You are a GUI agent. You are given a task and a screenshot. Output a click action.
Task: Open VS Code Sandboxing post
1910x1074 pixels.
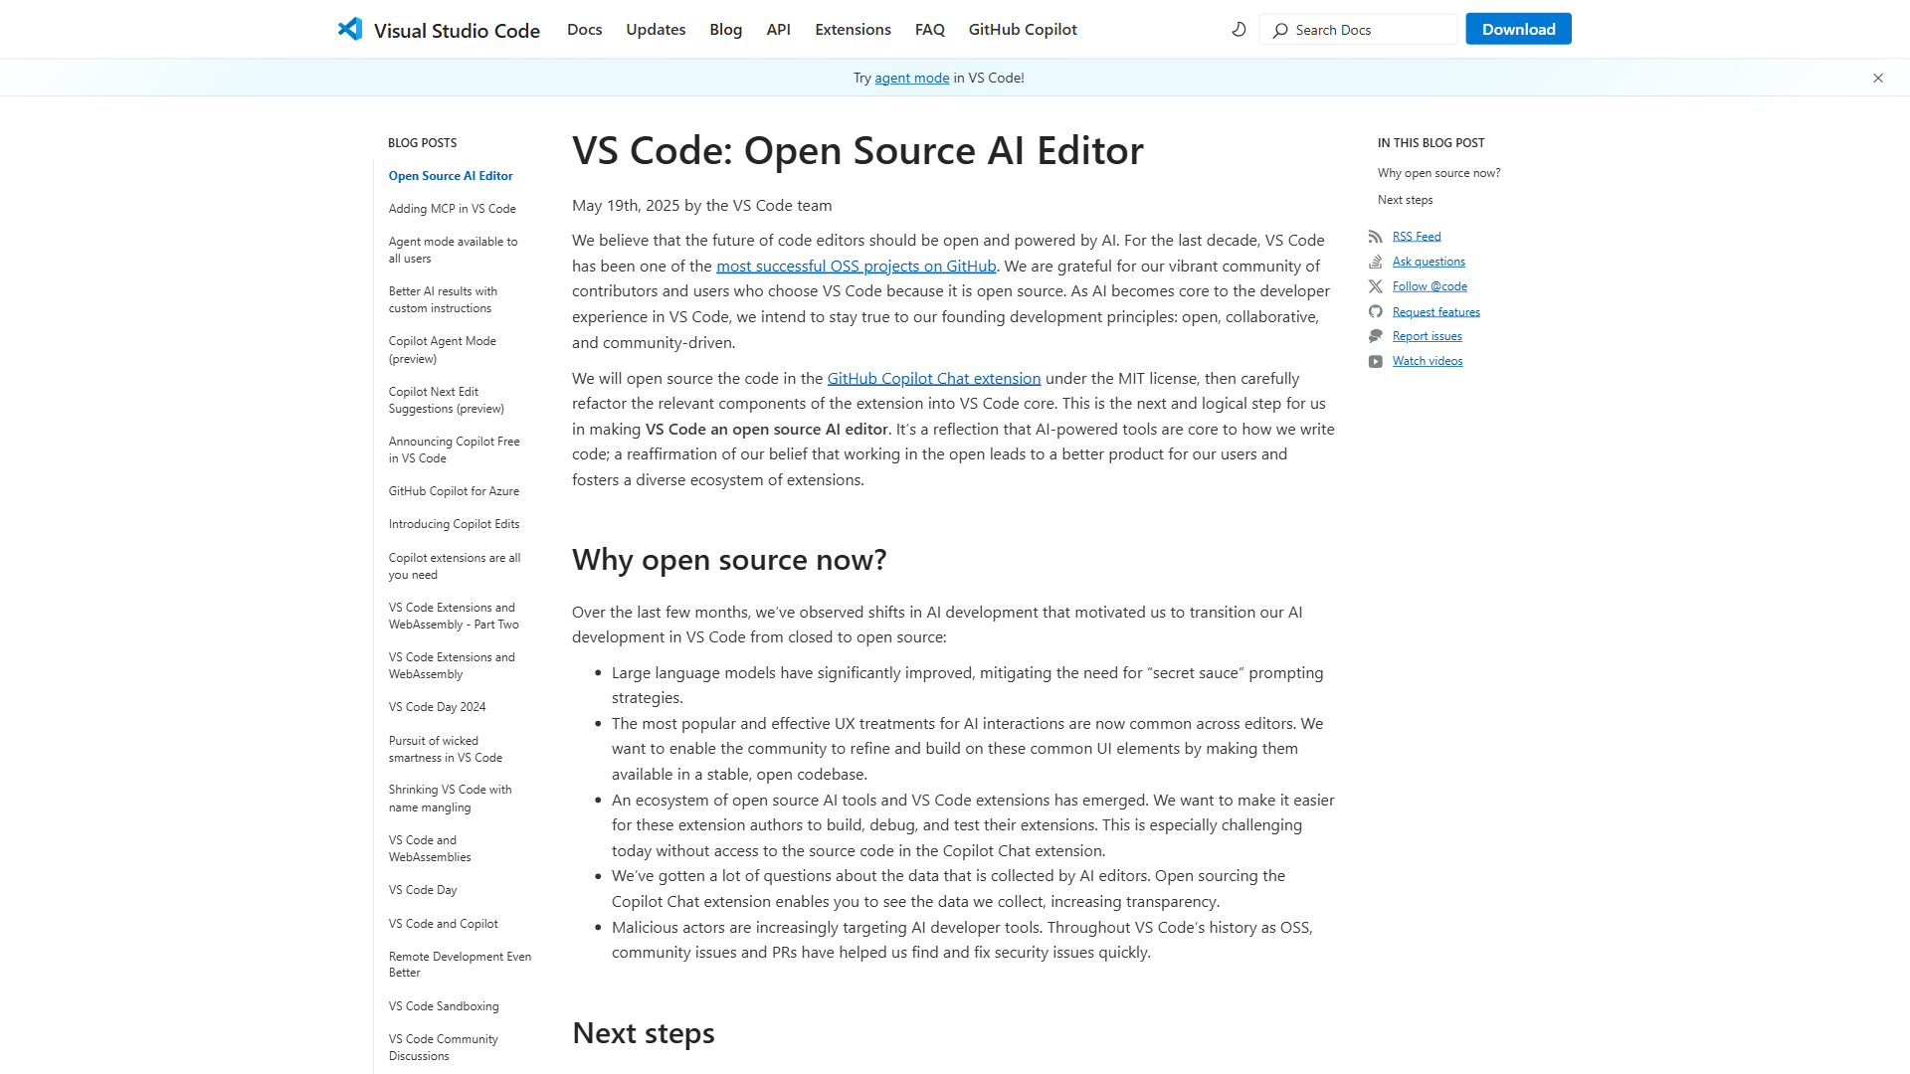(444, 1006)
